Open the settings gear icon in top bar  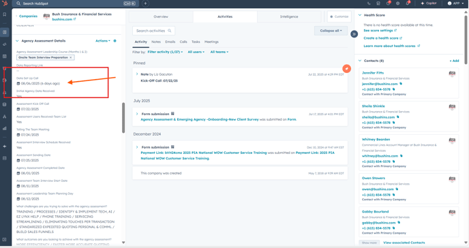(397, 3)
